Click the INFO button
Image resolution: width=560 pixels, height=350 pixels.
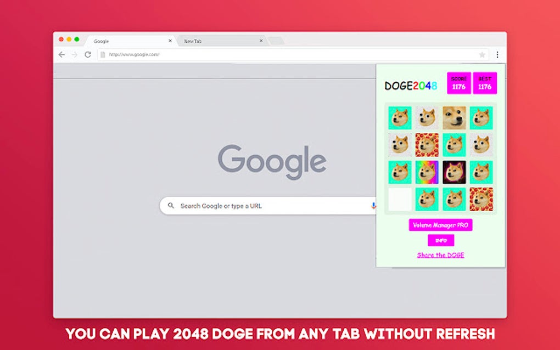[441, 240]
